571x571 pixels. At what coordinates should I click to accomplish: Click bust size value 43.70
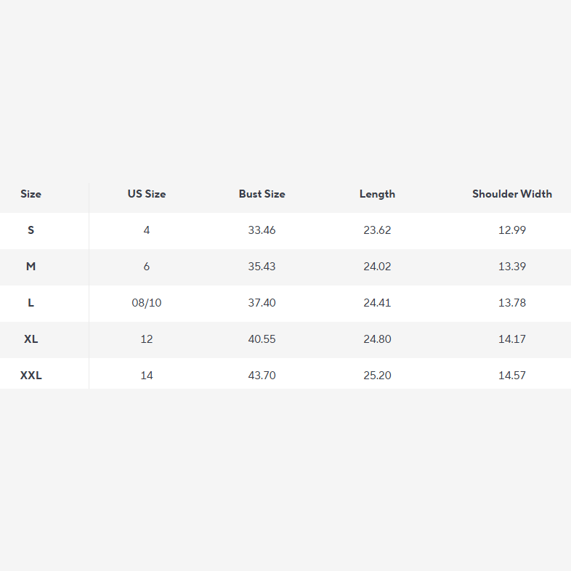coord(262,376)
